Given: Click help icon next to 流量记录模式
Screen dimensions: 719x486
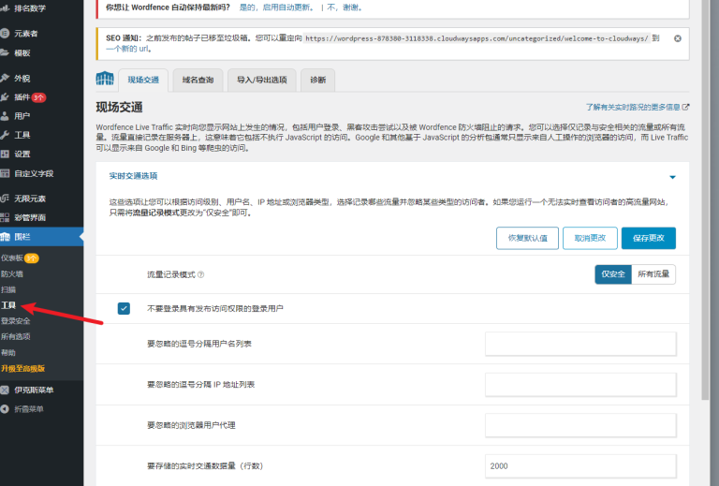Looking at the screenshot, I should (201, 274).
